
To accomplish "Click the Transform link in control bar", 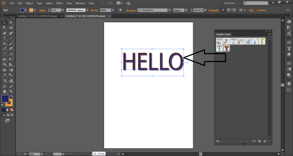I will [262, 10].
